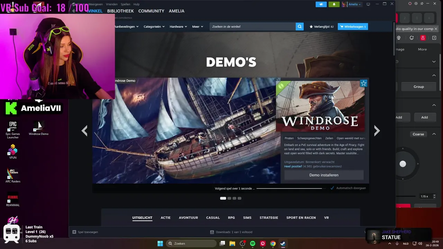The height and width of the screenshot is (249, 443).
Task: Click the pin icon in right panel title bar
Action: point(422,3)
